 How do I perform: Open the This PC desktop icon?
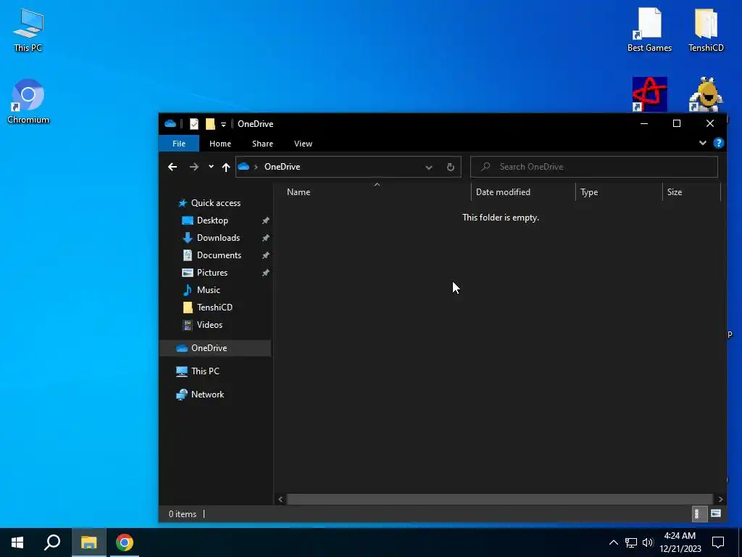[28, 30]
